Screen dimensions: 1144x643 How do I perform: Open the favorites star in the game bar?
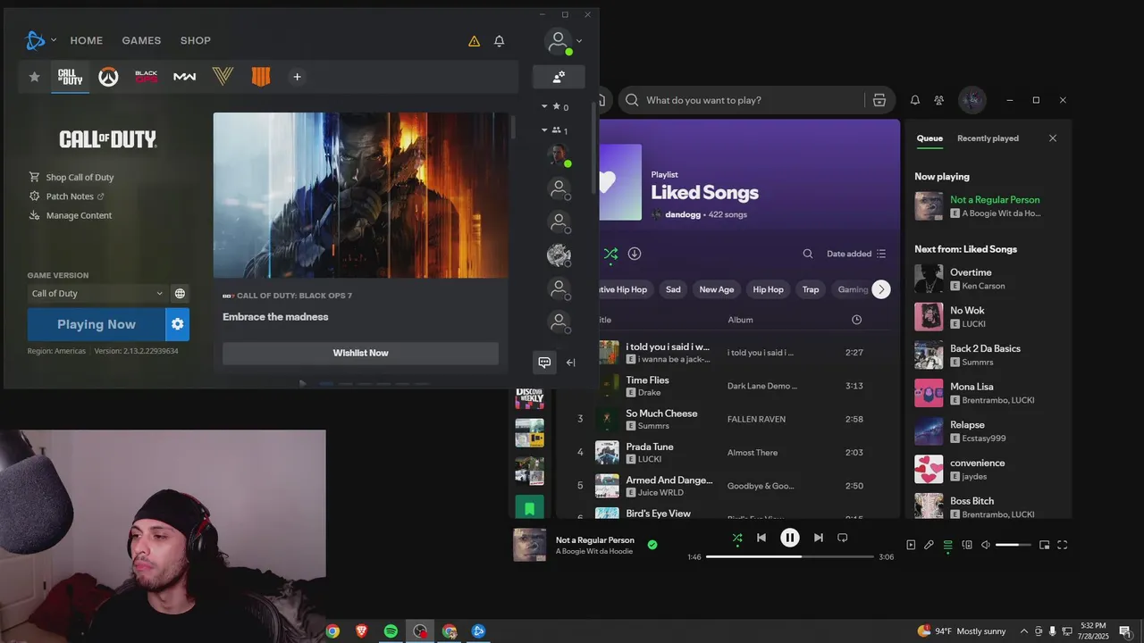(34, 77)
